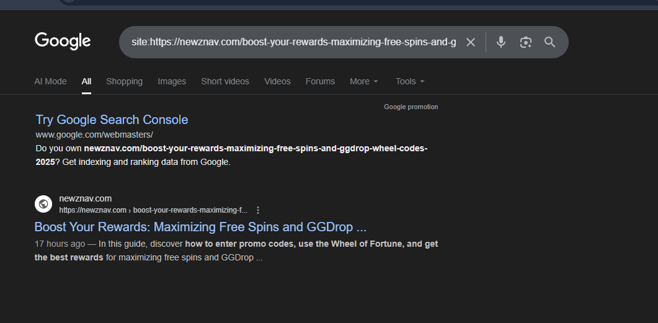Switch to the Images tab
658x323 pixels.
[x=172, y=81]
